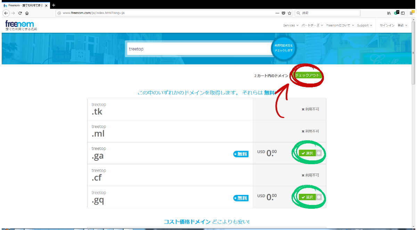
Task: Reload the page with the refresh icon
Action: click(20, 13)
